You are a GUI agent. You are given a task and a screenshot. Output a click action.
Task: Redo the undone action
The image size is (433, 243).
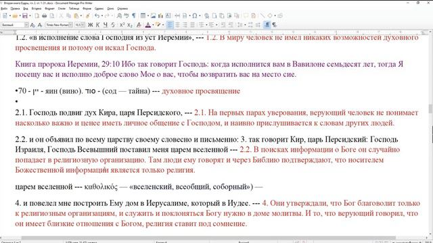click(107, 16)
